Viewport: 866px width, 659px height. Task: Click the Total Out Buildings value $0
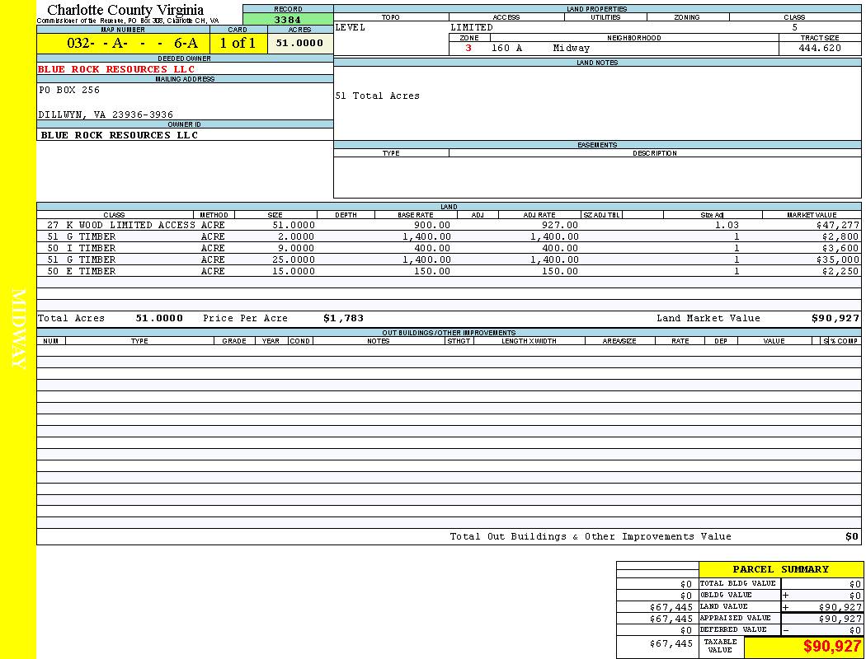(851, 536)
